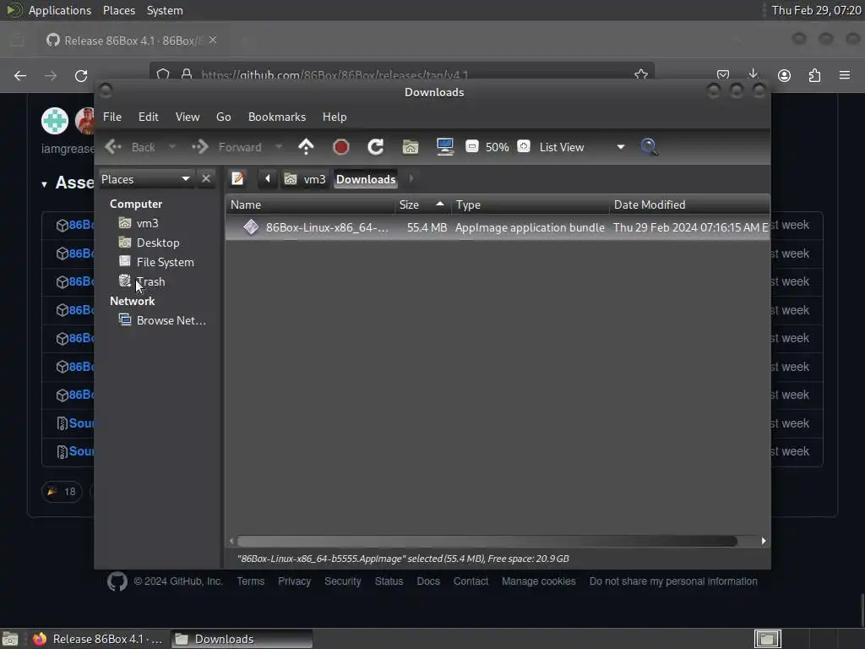This screenshot has width=865, height=649.
Task: Close the Release 86Box 4.1 tab
Action: coord(213,41)
